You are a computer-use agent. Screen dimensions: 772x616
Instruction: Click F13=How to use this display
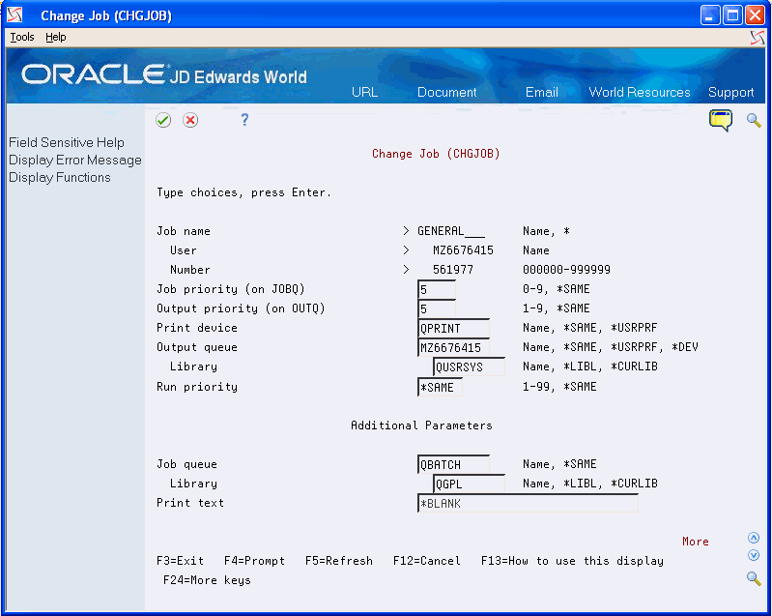click(572, 561)
